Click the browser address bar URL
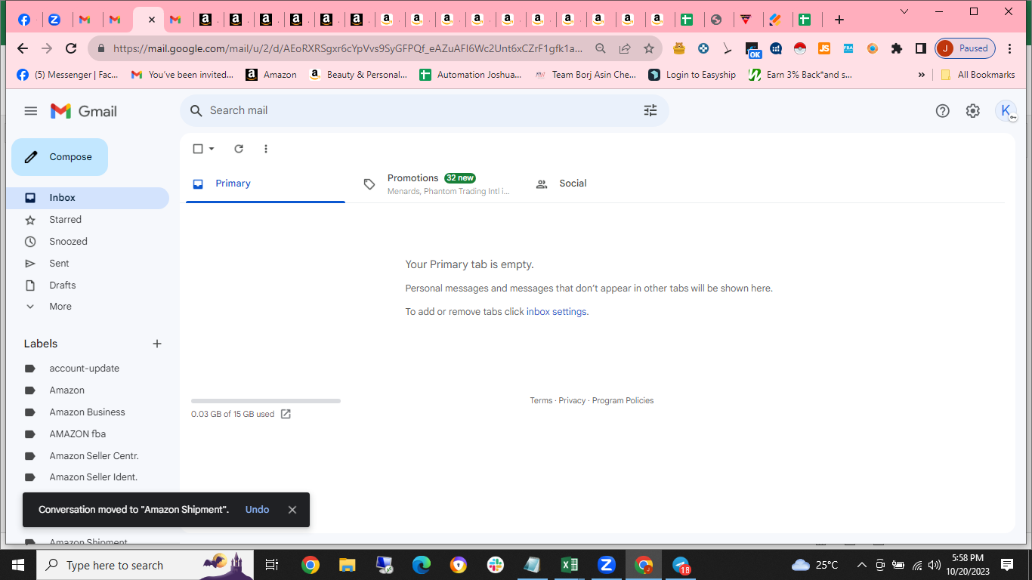This screenshot has width=1032, height=580. click(348, 48)
